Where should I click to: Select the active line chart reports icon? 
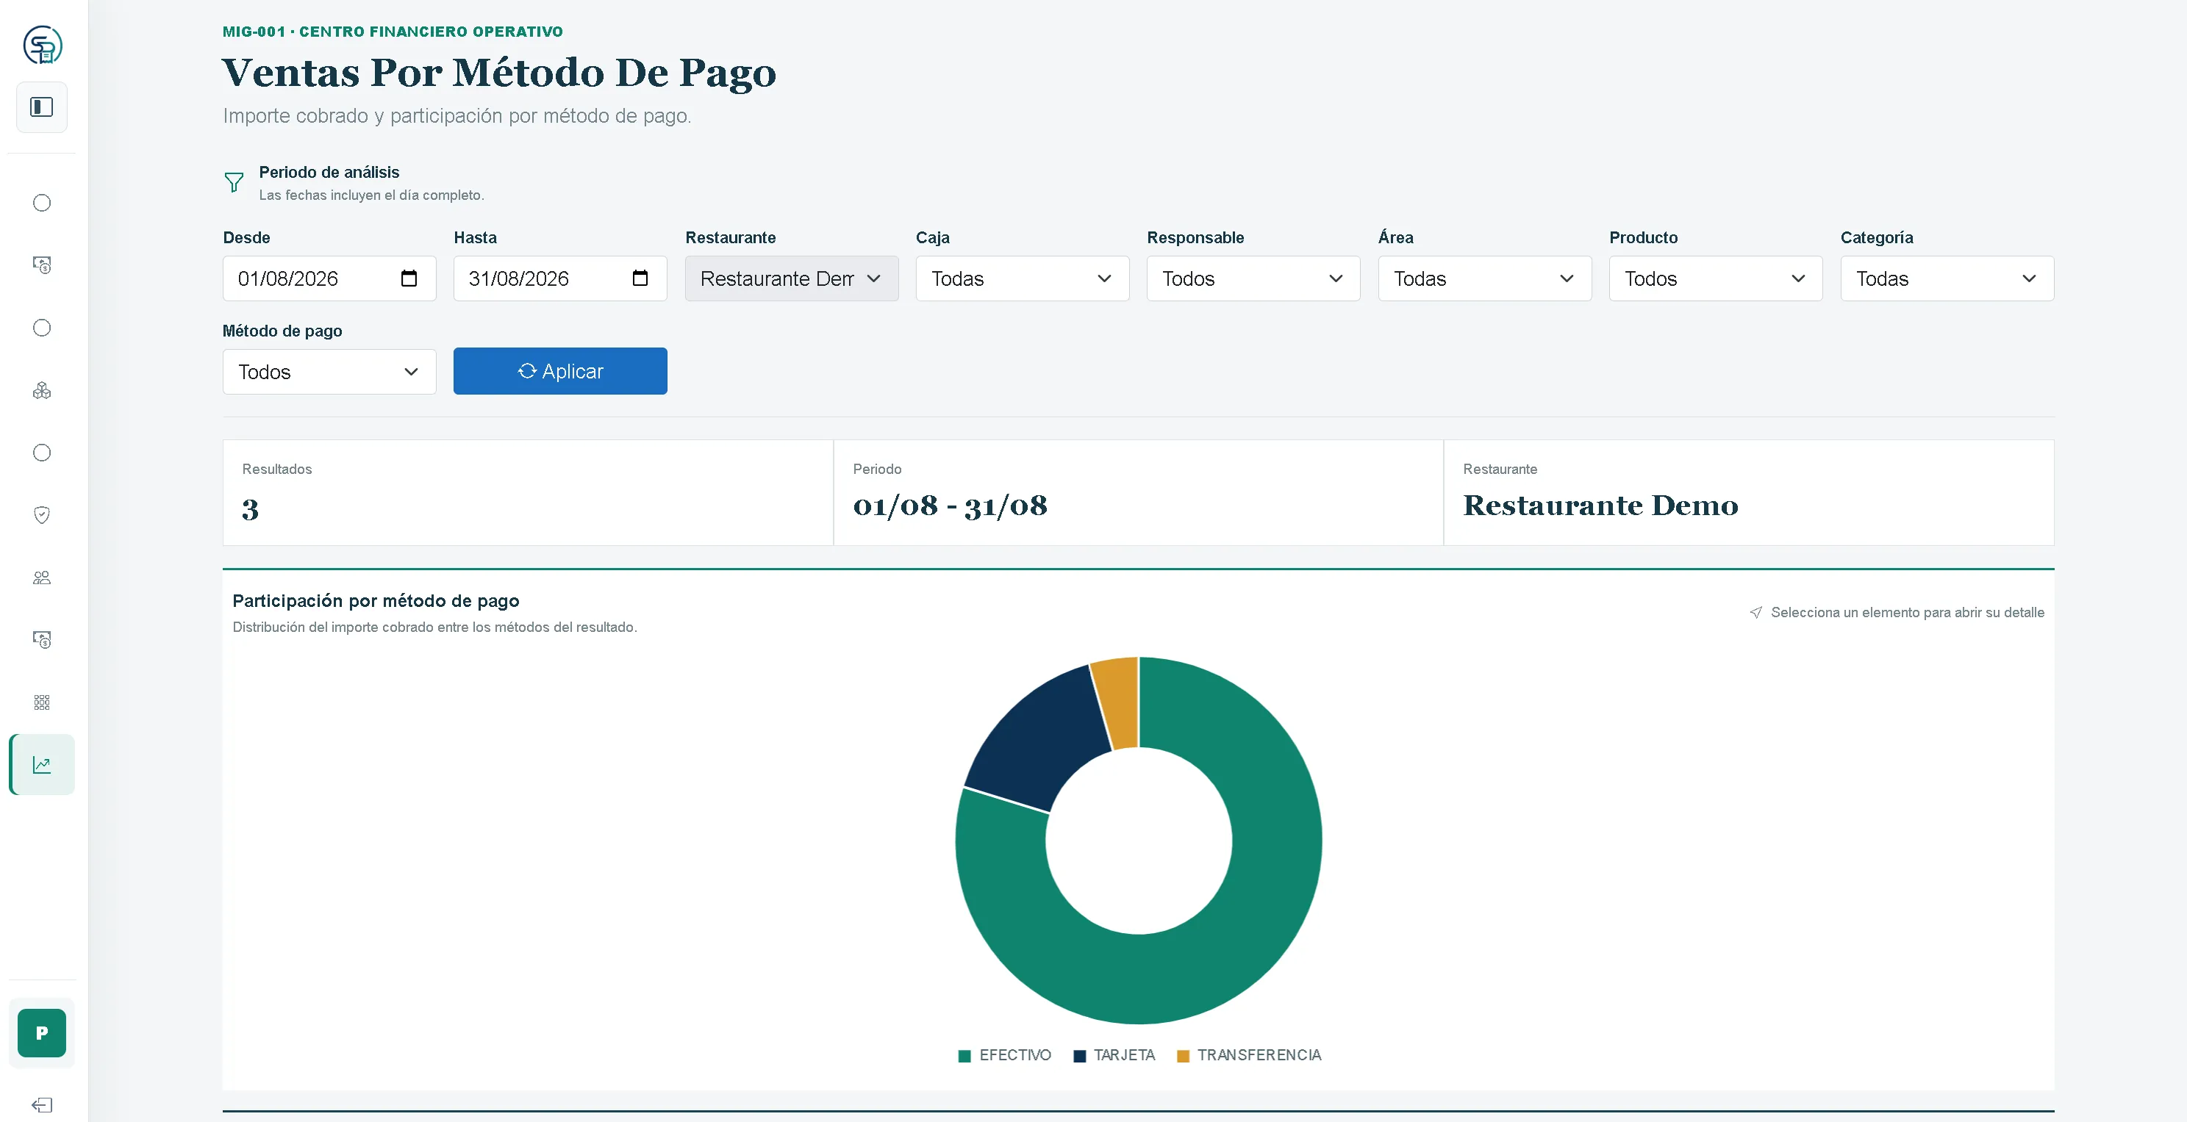pyautogui.click(x=42, y=765)
